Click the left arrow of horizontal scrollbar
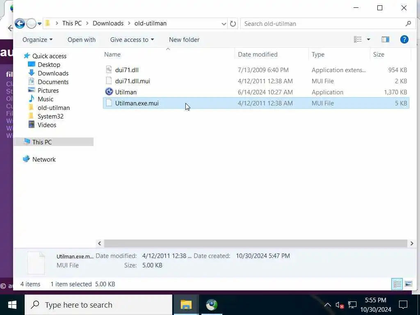 pos(99,243)
